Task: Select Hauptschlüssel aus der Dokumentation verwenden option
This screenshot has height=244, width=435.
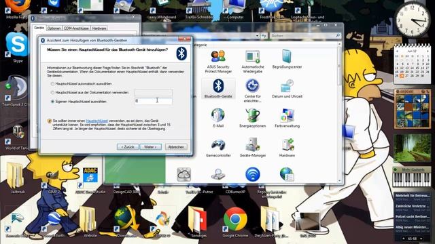Action: [52, 92]
